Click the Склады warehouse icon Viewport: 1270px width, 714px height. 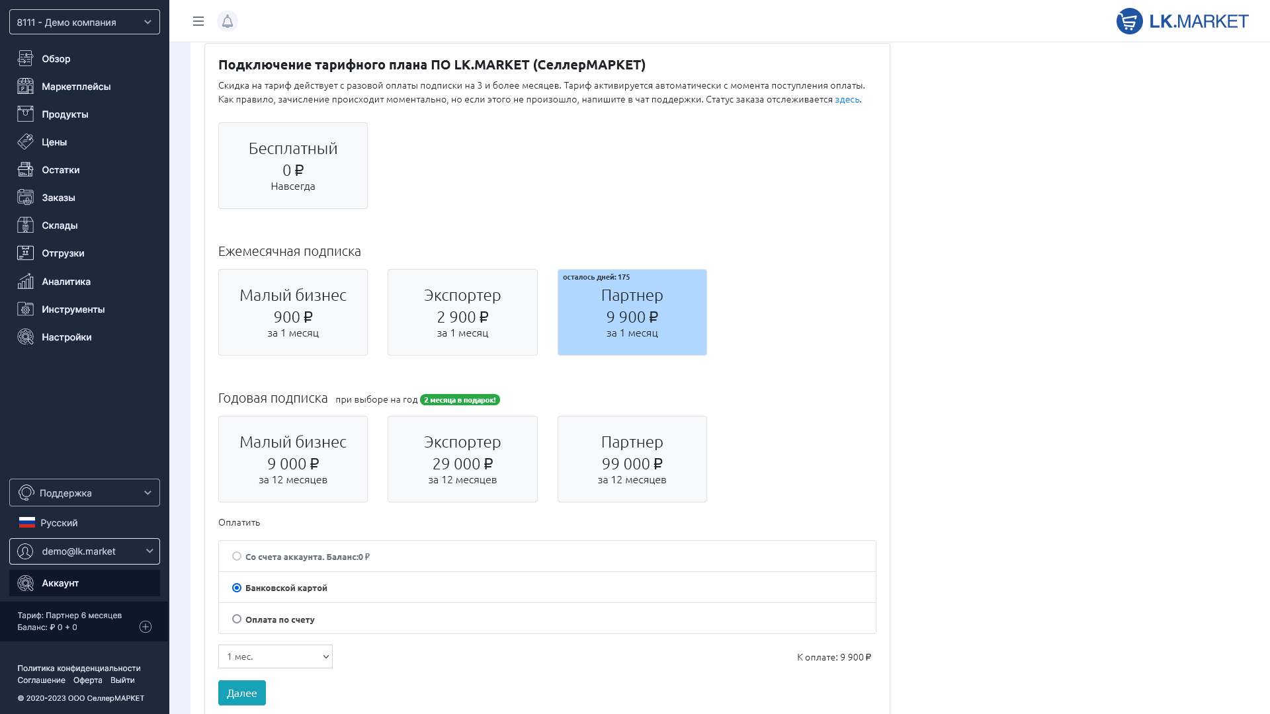25,225
